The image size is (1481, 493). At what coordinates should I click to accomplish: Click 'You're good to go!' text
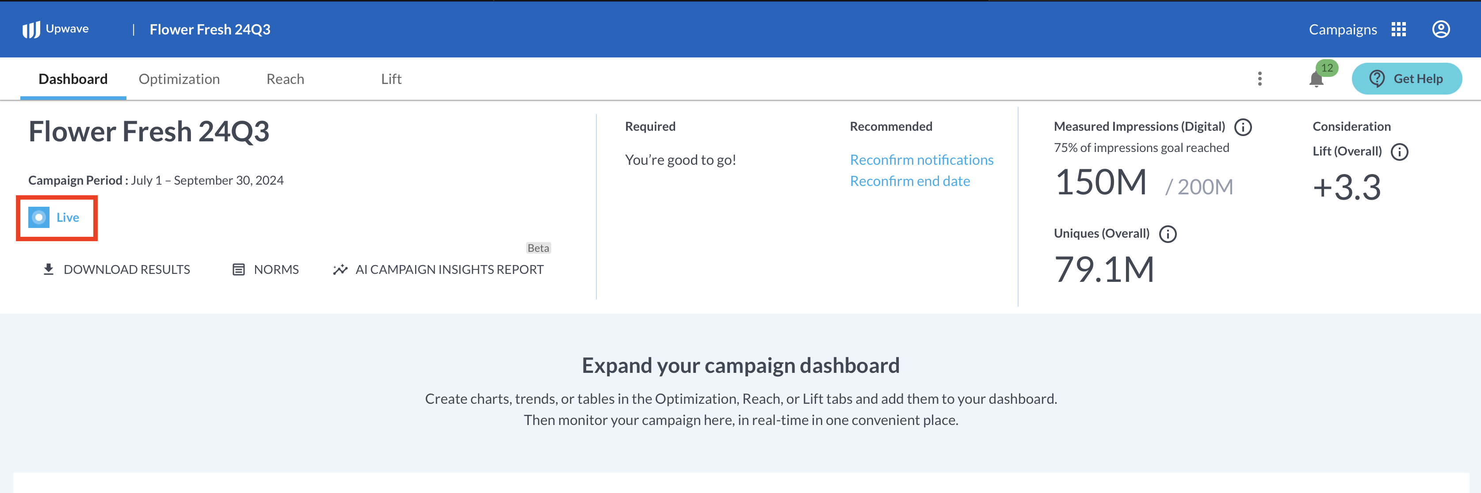coord(680,160)
